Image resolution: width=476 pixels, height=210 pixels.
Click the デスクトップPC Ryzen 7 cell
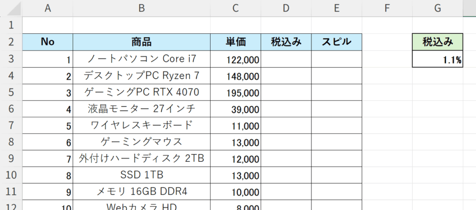141,76
